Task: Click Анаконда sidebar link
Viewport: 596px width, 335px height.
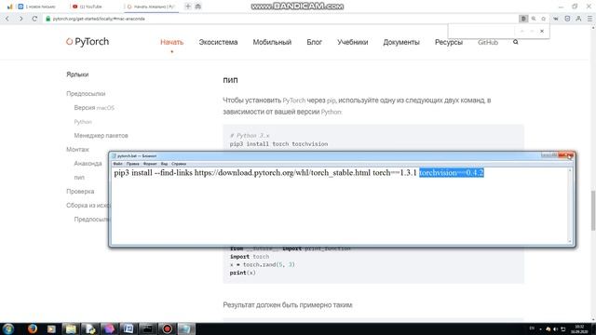Action: [88, 164]
